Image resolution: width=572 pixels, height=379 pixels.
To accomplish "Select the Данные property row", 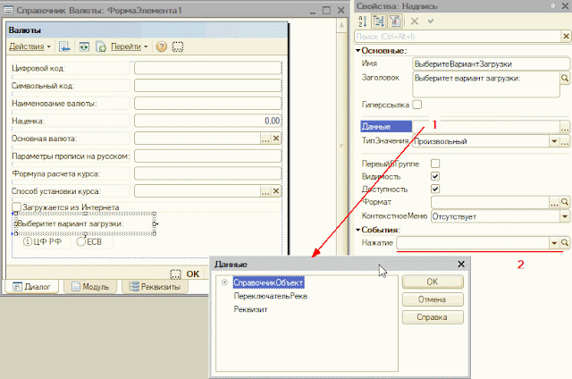I will click(x=386, y=127).
